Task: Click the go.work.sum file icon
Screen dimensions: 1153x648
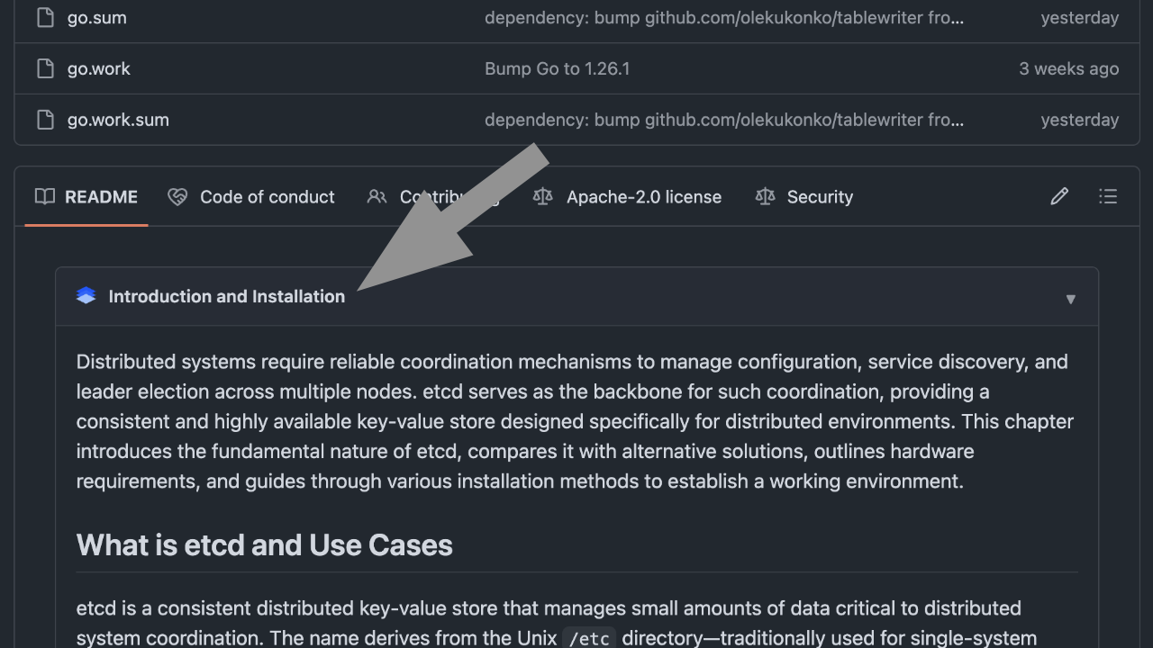Action: click(45, 120)
